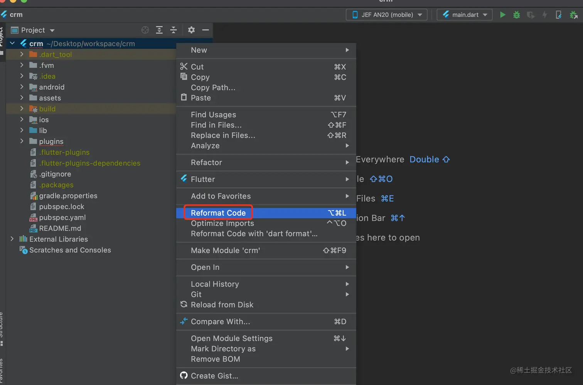Select Optimize Imports menu entry
Screen dimensions: 583x385
(266, 223)
